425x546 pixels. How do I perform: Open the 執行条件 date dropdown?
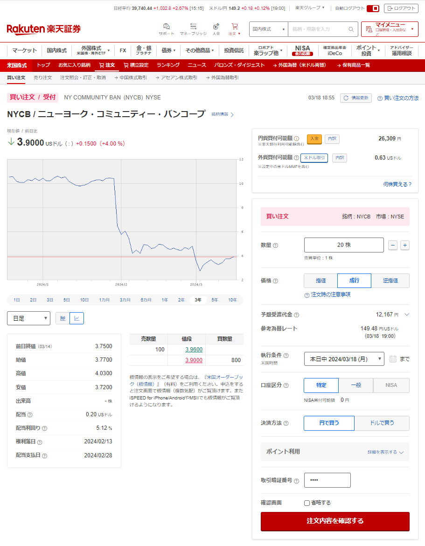point(344,359)
